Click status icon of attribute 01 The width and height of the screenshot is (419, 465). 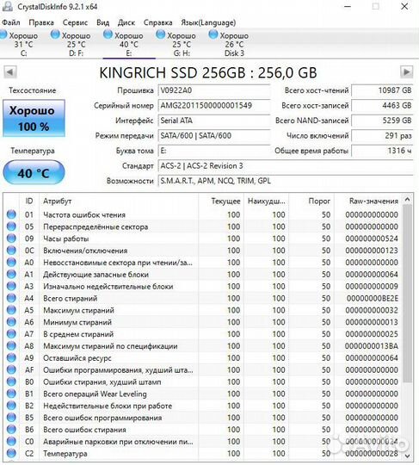point(11,214)
